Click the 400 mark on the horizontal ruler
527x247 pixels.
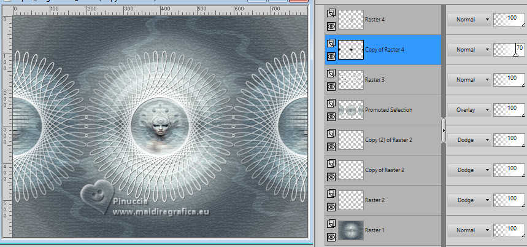pyautogui.click(x=164, y=9)
